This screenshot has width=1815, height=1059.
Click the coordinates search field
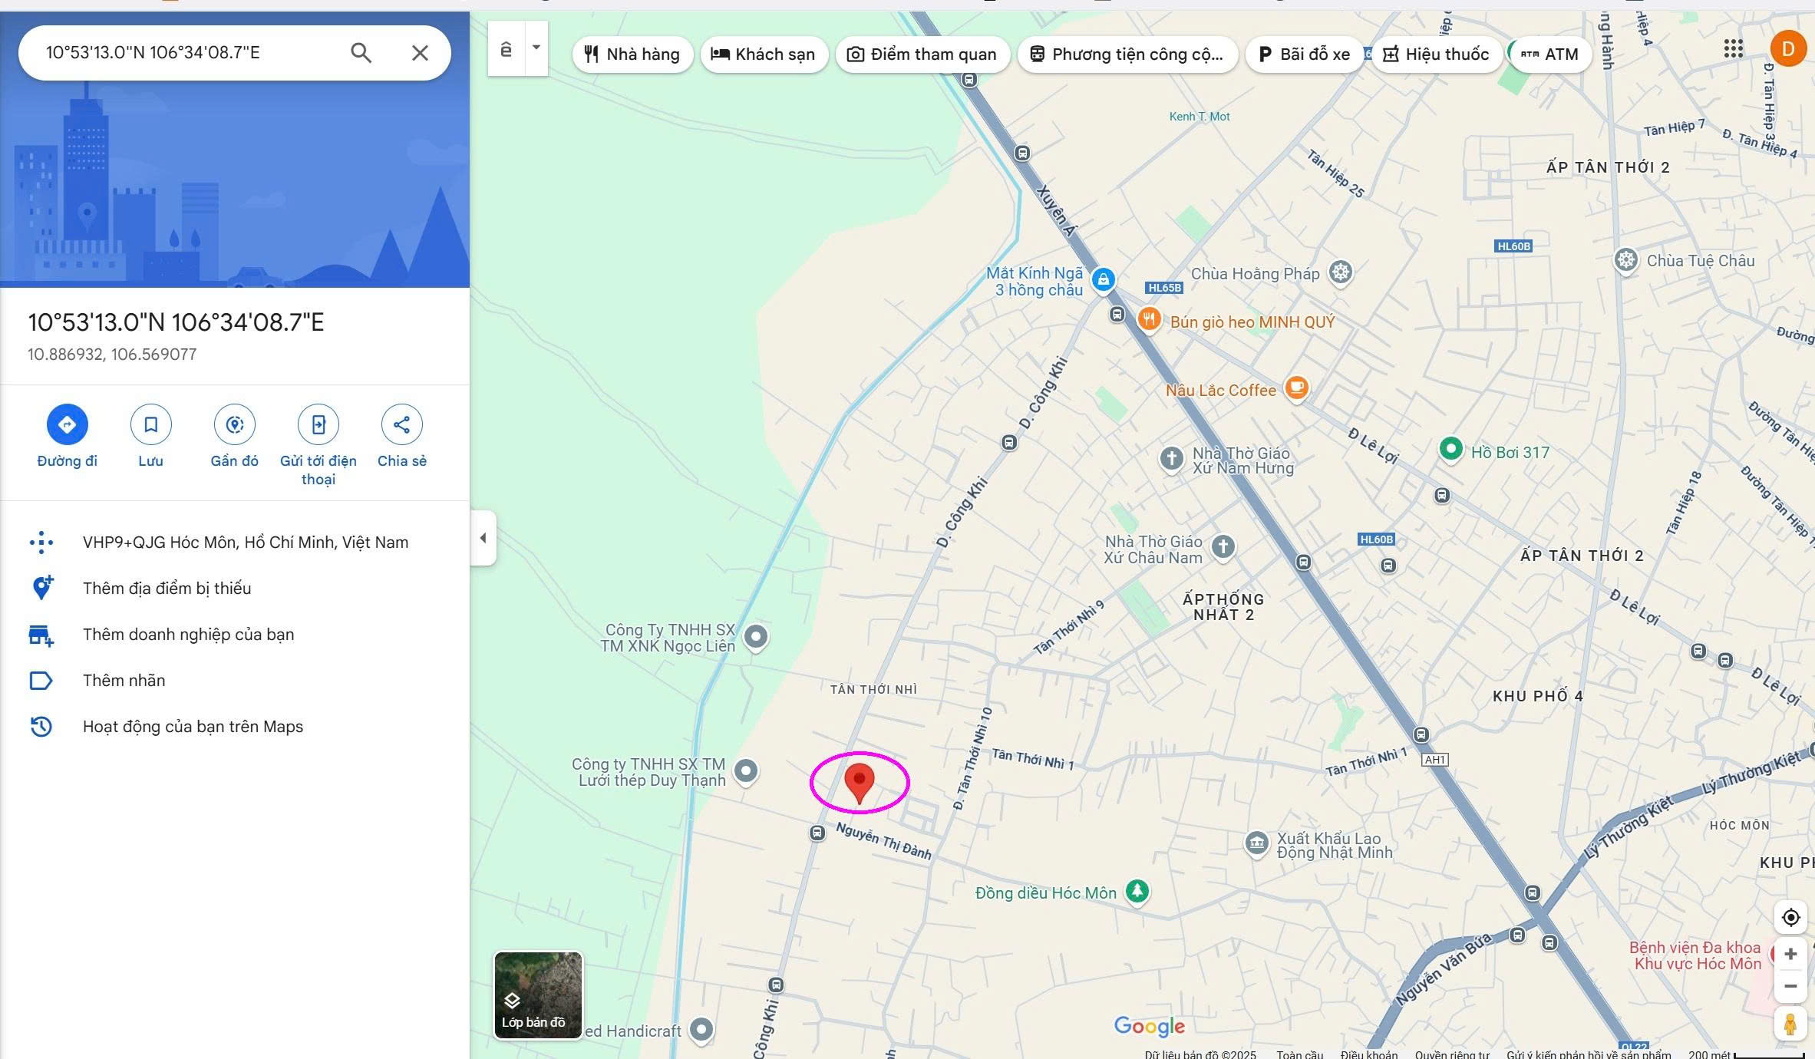184,53
